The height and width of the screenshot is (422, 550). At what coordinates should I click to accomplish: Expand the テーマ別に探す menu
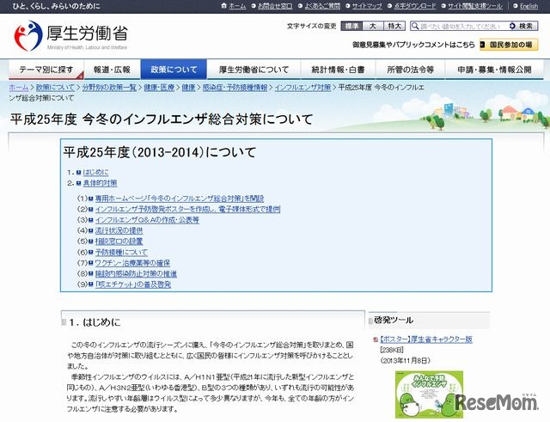(46, 70)
